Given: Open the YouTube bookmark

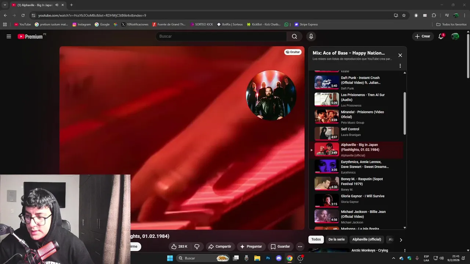Looking at the screenshot, I should (22, 25).
